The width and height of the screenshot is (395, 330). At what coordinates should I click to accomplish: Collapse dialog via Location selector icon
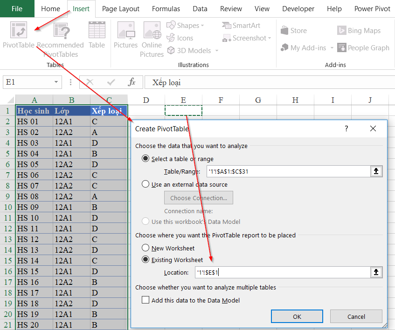pos(376,272)
